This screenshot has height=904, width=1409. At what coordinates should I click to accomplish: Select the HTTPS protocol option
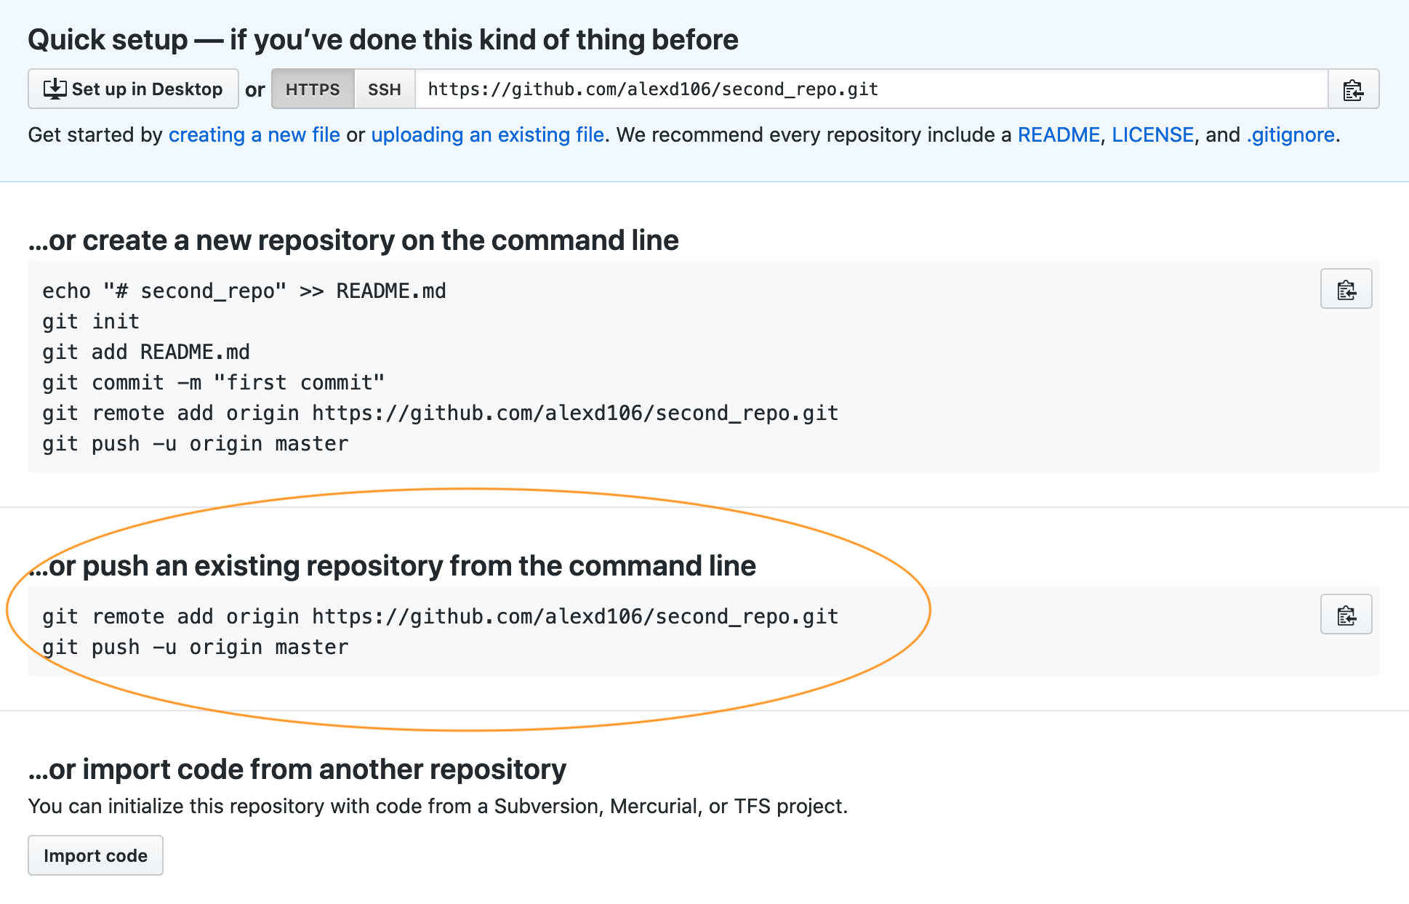pyautogui.click(x=313, y=89)
